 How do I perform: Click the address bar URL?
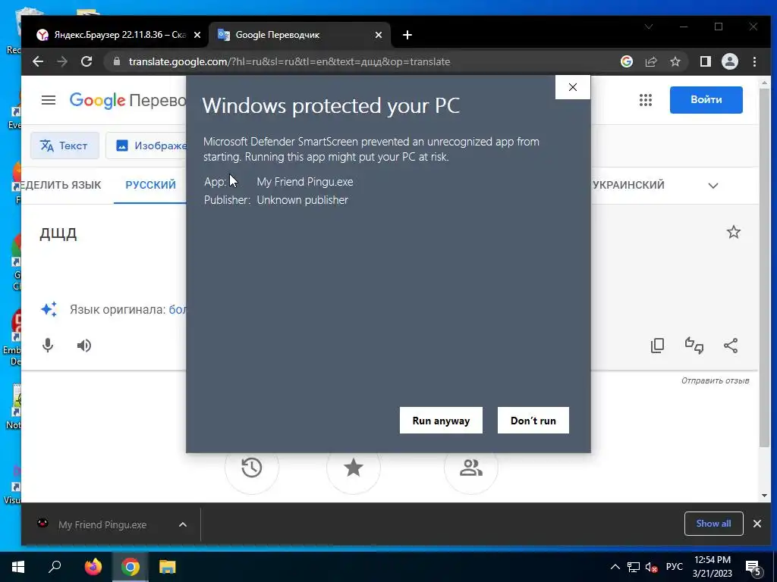(x=289, y=61)
